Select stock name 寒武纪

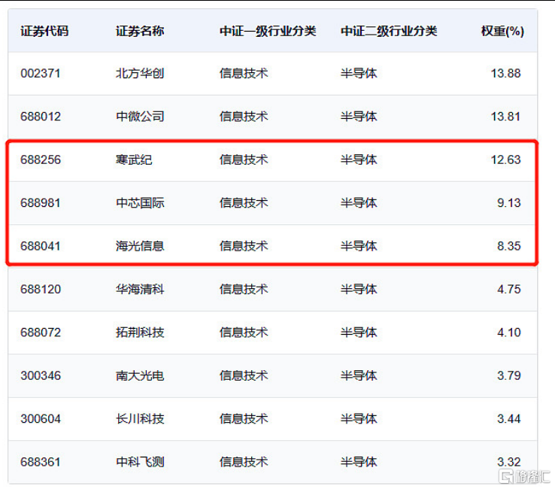click(134, 159)
